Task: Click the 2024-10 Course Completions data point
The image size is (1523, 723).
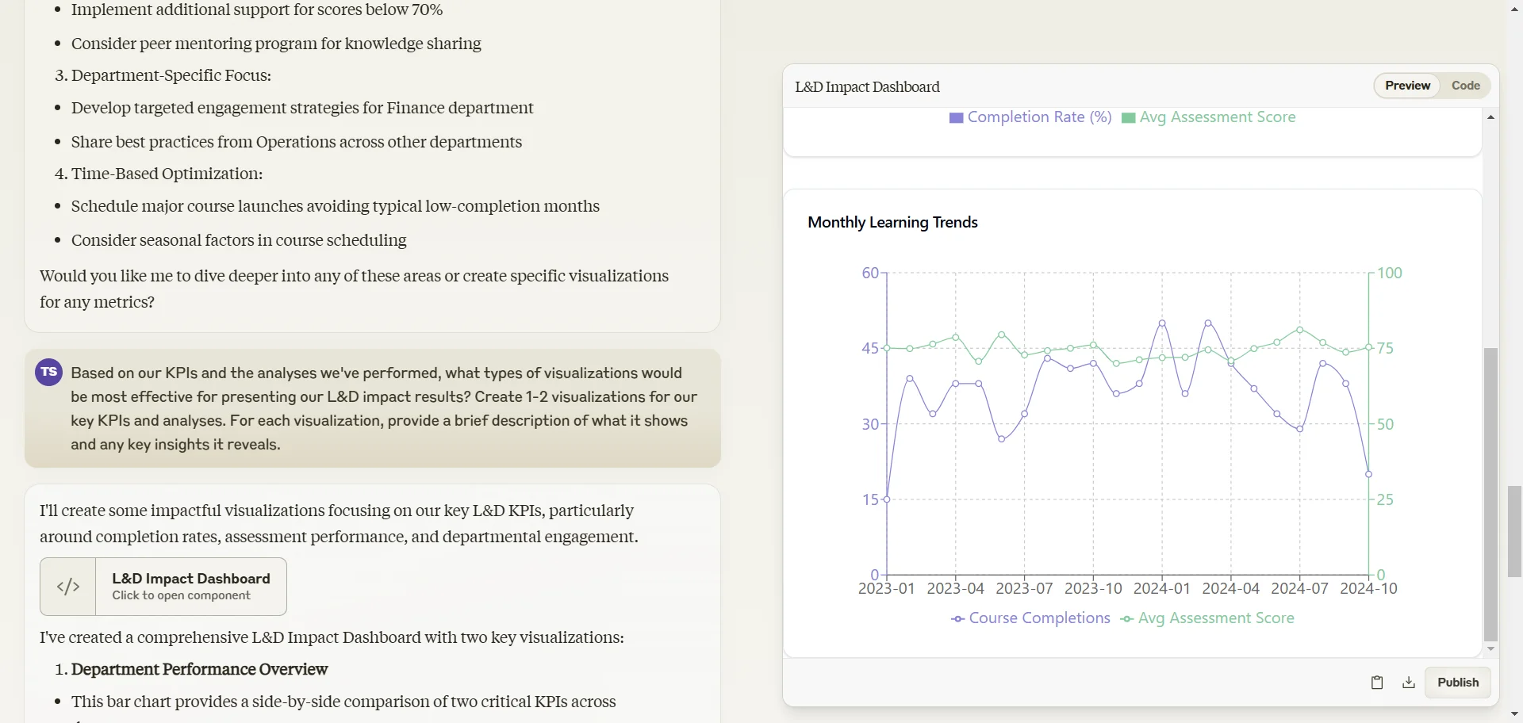Action: [x=1368, y=475]
